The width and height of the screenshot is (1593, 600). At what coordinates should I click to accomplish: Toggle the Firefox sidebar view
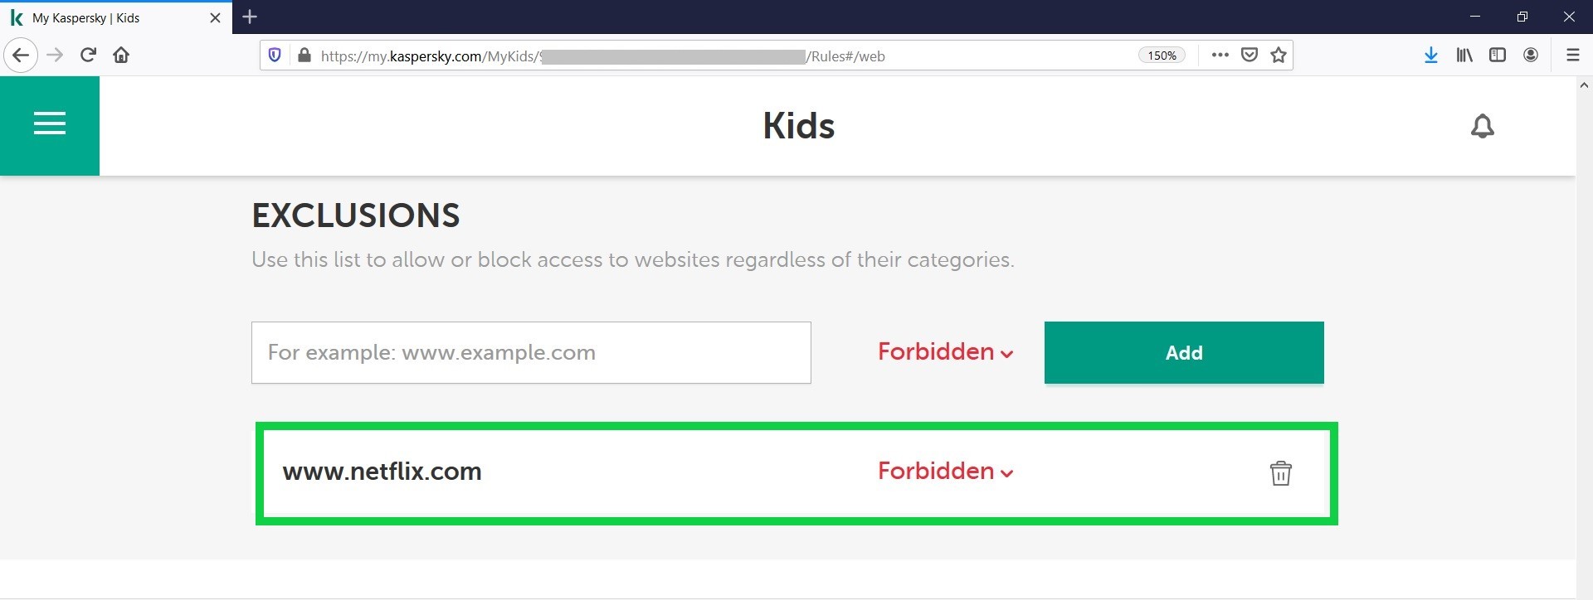point(1498,56)
